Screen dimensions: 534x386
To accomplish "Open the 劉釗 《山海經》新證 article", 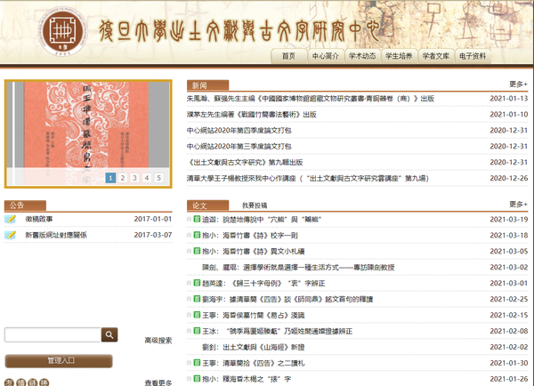I will (x=254, y=347).
